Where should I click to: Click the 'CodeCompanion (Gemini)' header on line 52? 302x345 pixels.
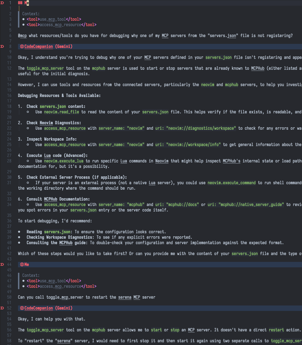tap(49, 308)
